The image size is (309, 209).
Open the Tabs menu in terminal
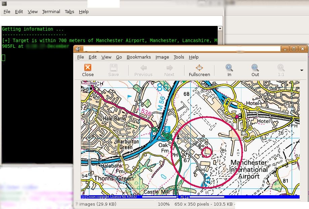[69, 12]
